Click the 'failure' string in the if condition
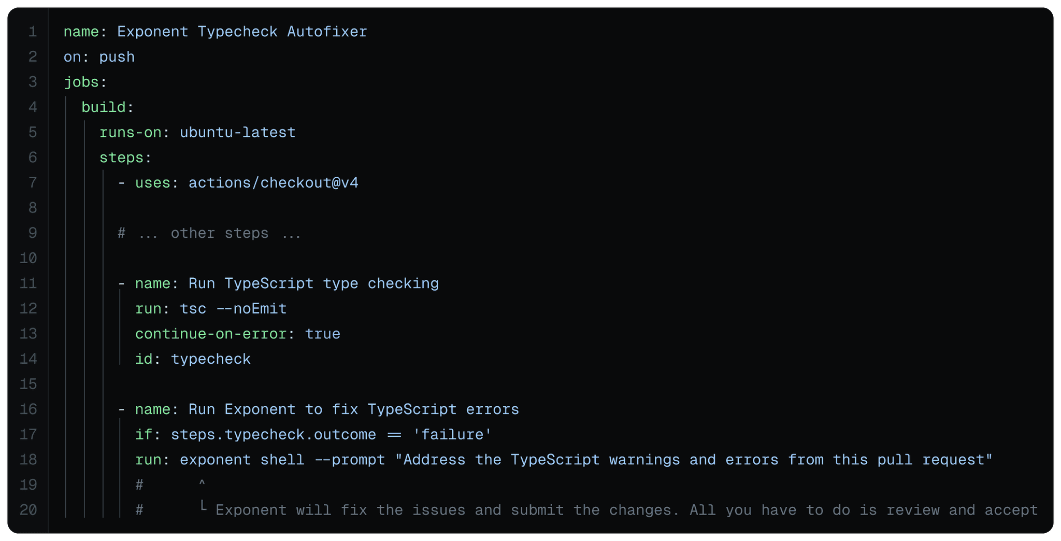 pos(452,434)
